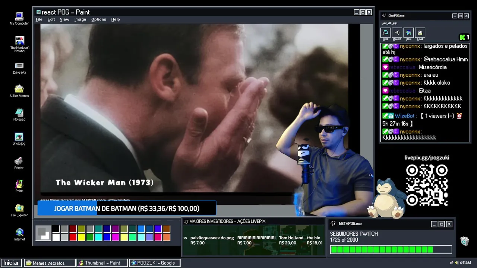
Task: Open the Edit menu in Paint
Action: click(x=51, y=19)
